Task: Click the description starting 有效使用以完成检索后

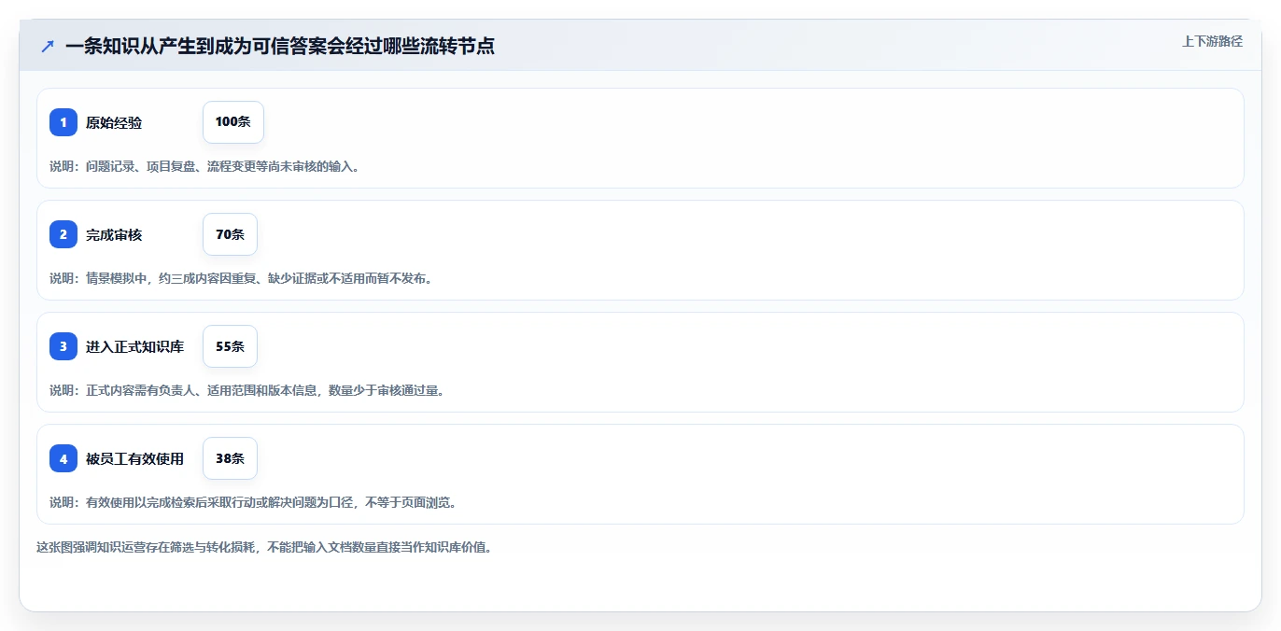Action: pyautogui.click(x=253, y=502)
